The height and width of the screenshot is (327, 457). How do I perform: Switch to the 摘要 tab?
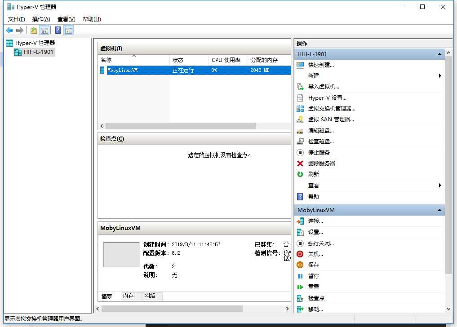[x=106, y=296]
